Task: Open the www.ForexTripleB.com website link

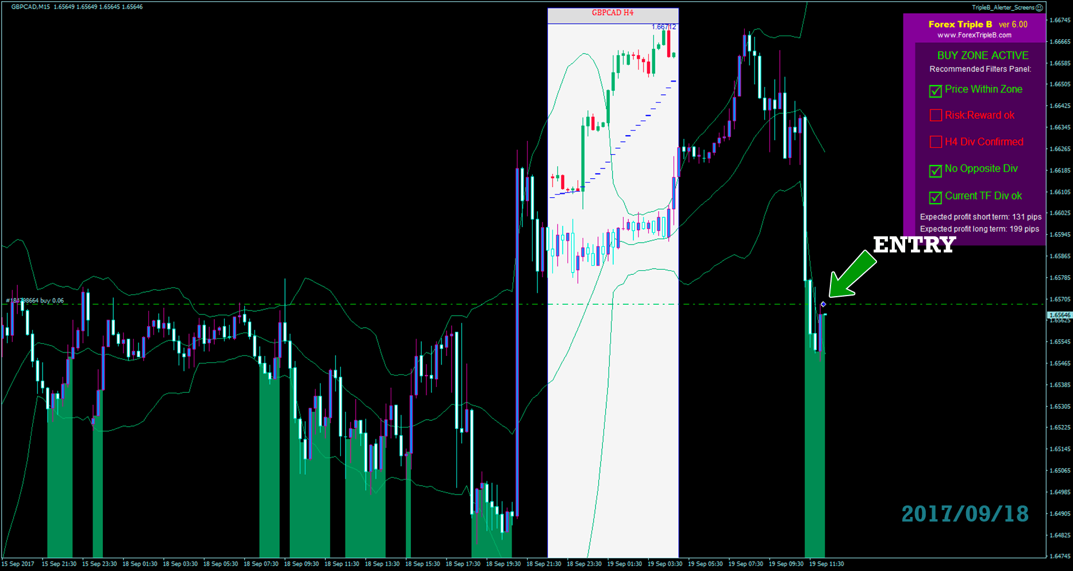Action: (974, 35)
